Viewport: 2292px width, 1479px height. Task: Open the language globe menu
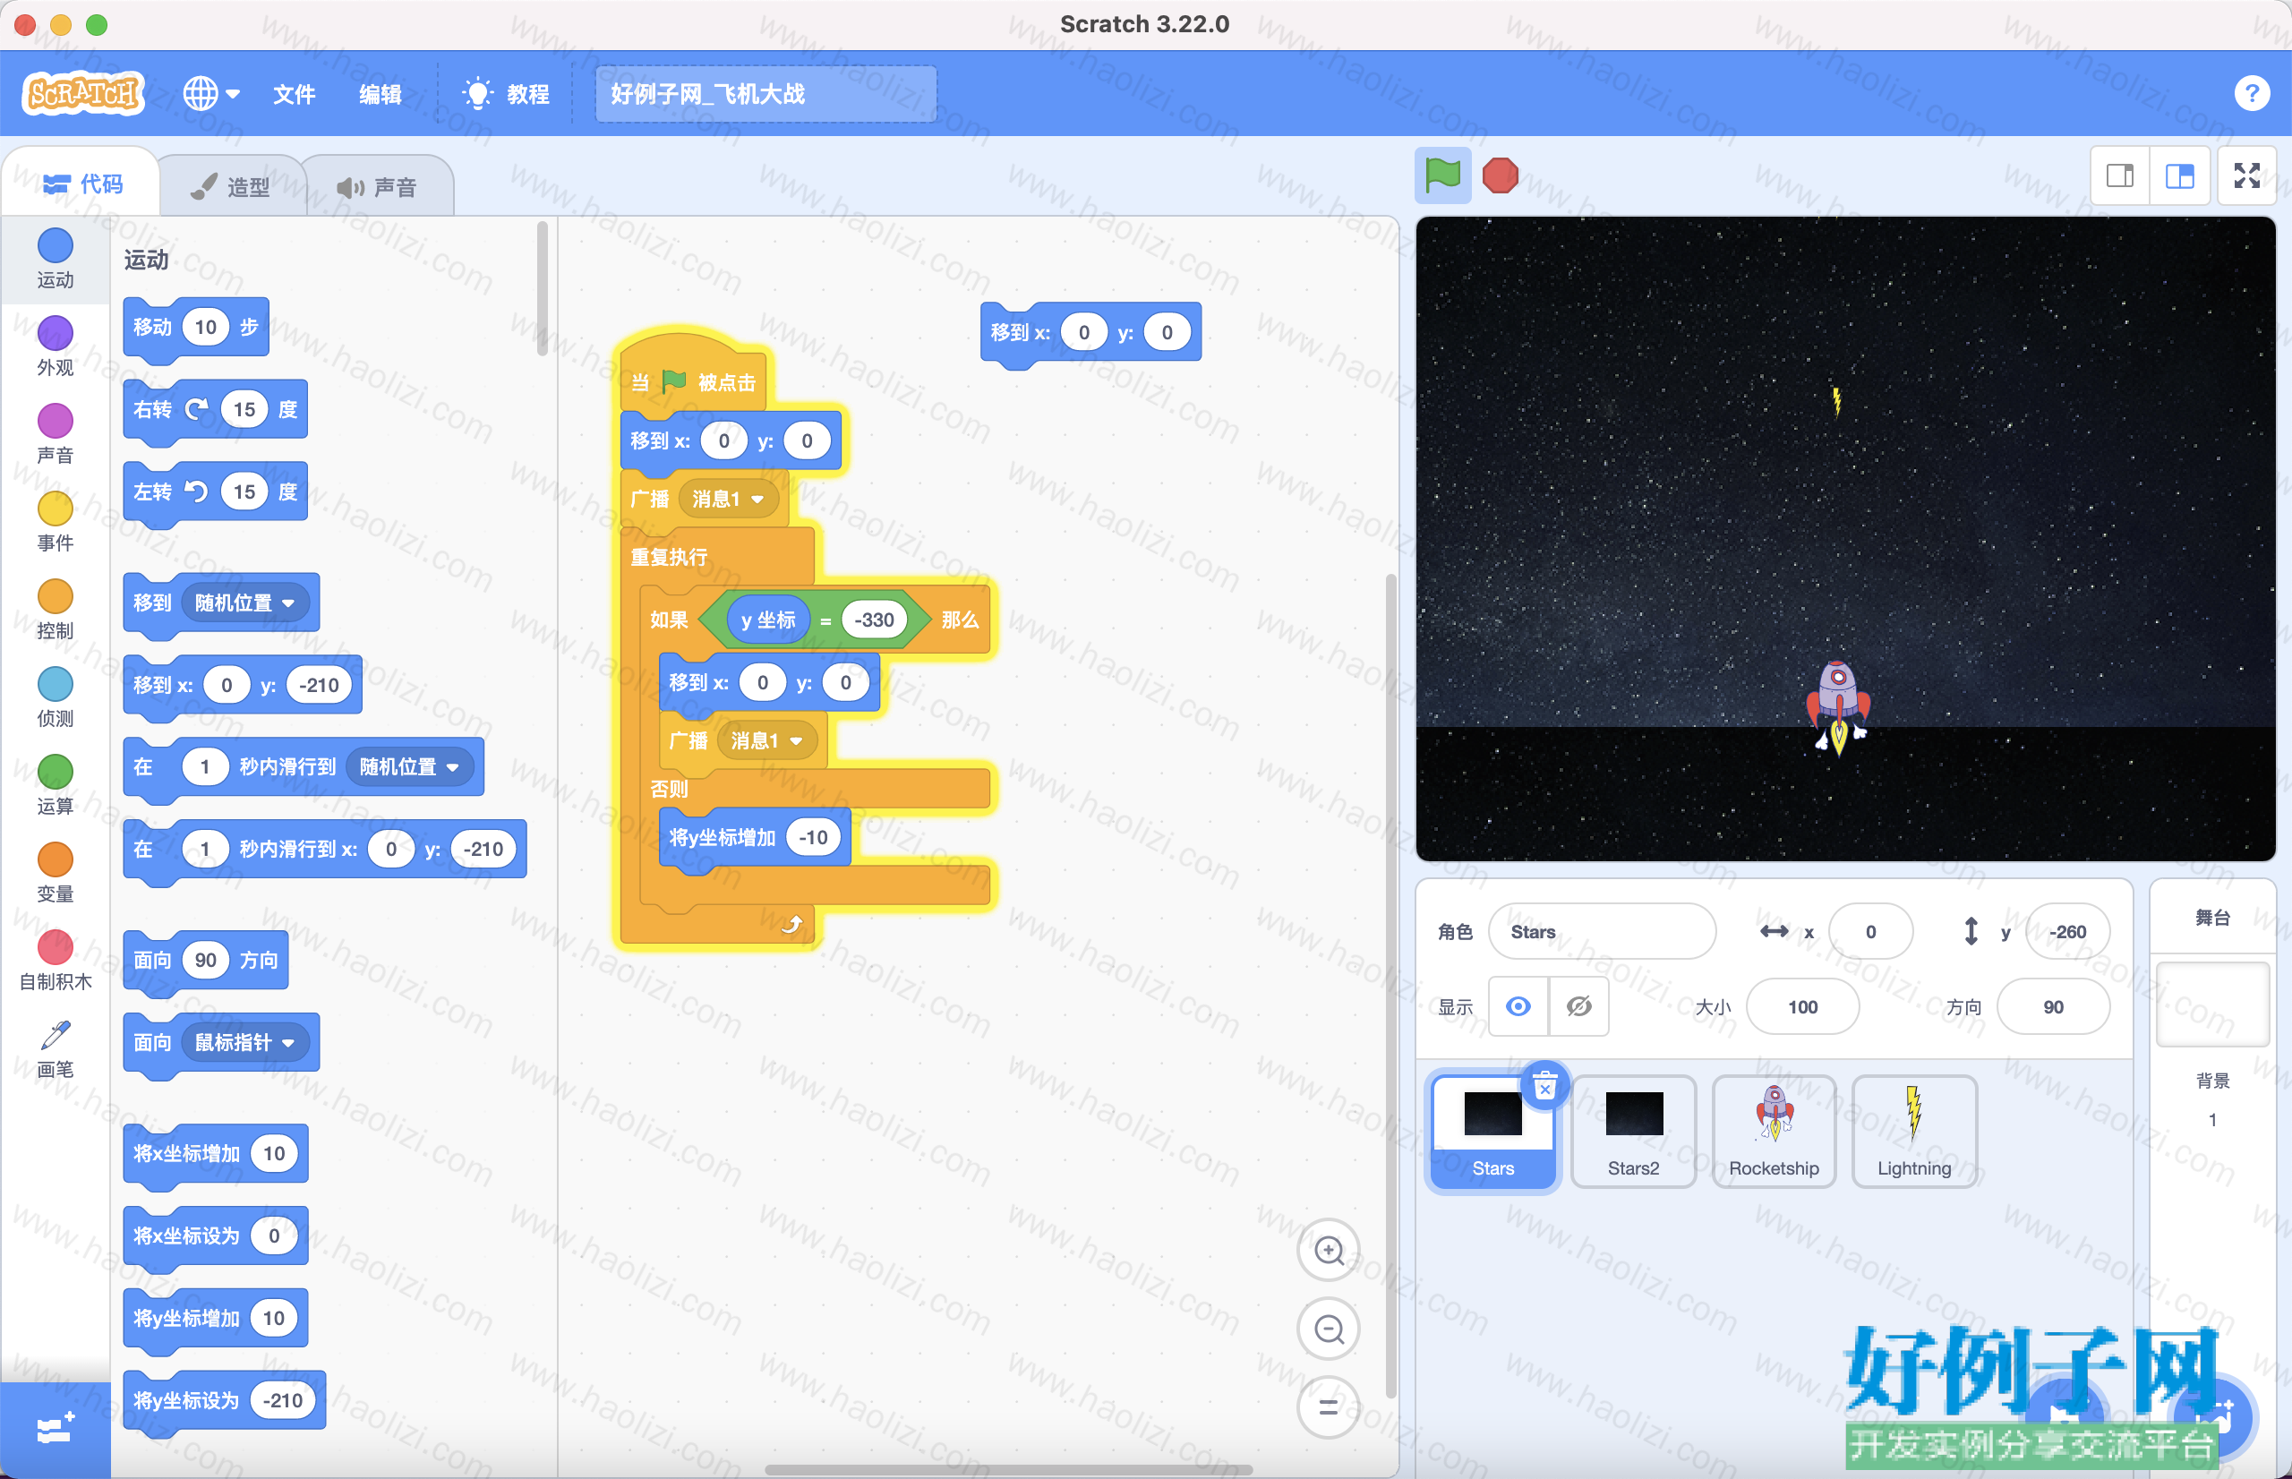click(211, 94)
